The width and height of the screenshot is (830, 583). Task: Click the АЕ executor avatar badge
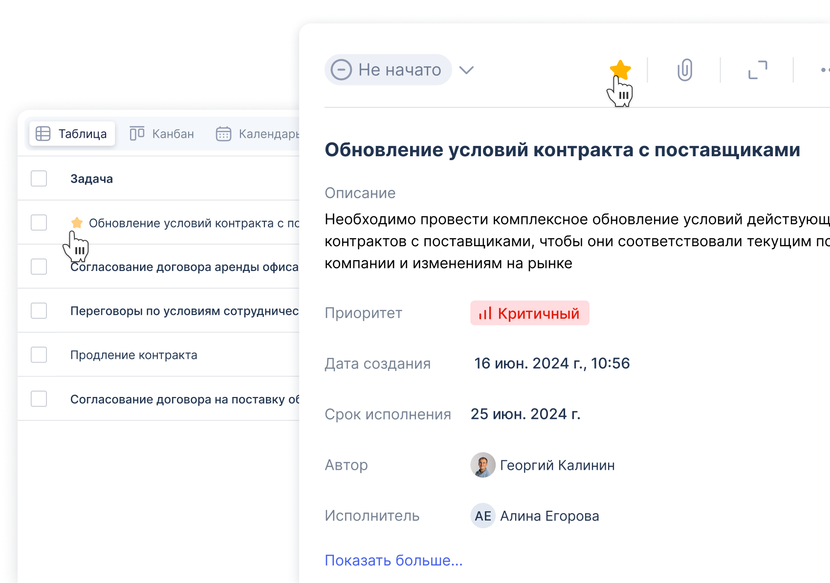point(483,516)
